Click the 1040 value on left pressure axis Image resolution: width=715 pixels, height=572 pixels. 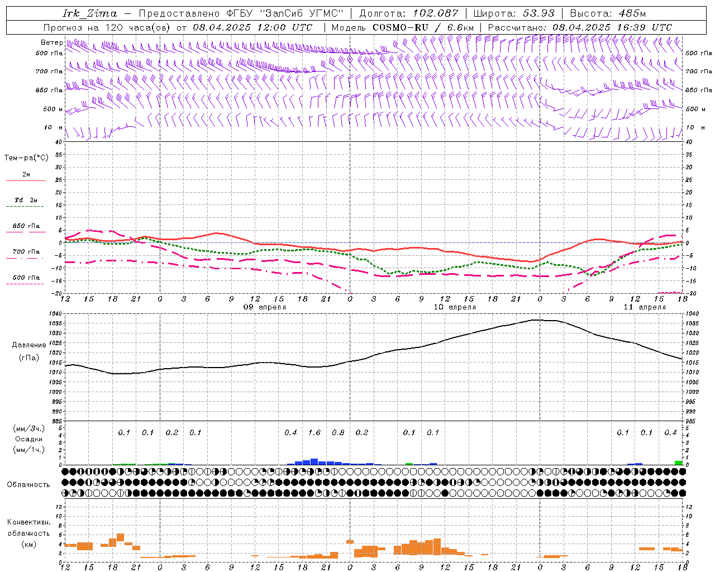[56, 314]
